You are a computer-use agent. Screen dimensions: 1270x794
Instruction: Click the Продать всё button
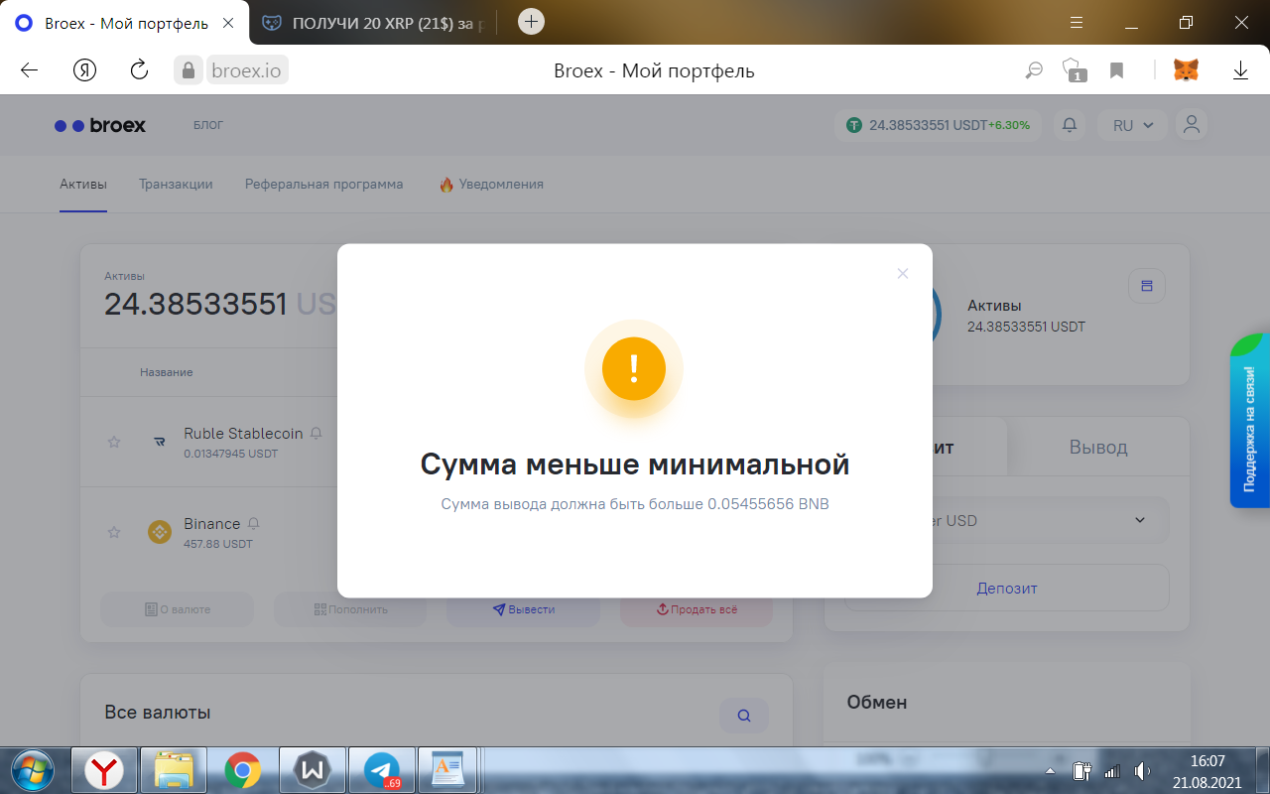click(697, 609)
